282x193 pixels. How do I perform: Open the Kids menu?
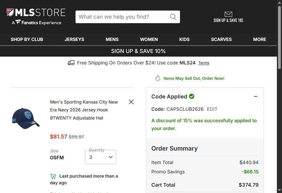184,39
